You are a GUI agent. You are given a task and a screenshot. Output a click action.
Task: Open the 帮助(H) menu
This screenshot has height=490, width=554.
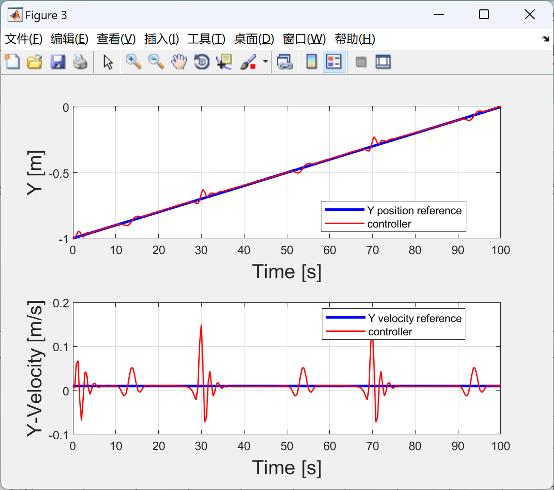(x=355, y=39)
